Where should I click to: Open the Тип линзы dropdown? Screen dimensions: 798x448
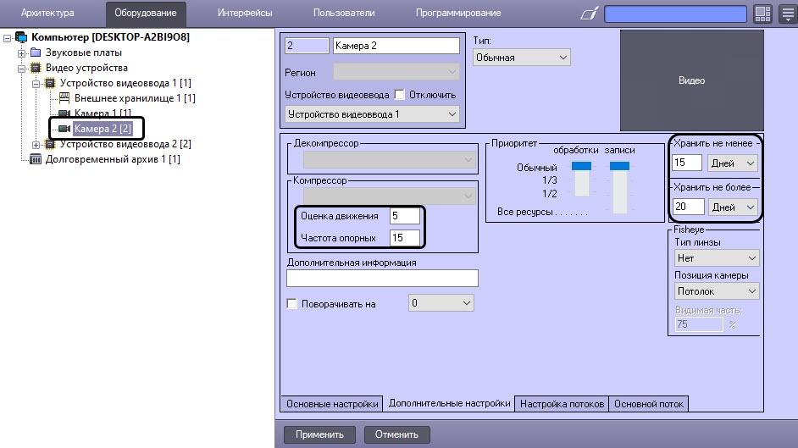pyautogui.click(x=716, y=258)
